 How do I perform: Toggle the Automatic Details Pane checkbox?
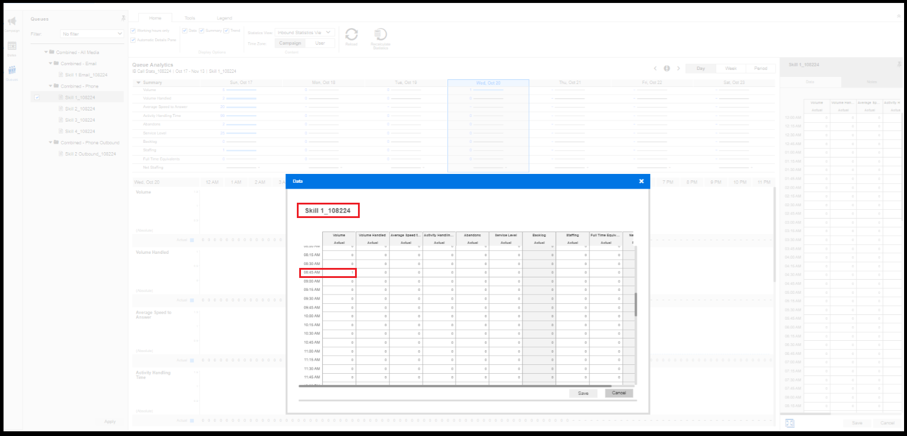tap(133, 40)
